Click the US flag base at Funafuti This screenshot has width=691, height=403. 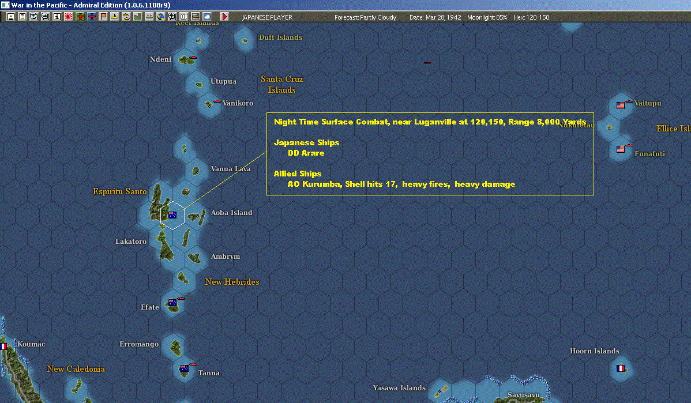click(x=621, y=149)
